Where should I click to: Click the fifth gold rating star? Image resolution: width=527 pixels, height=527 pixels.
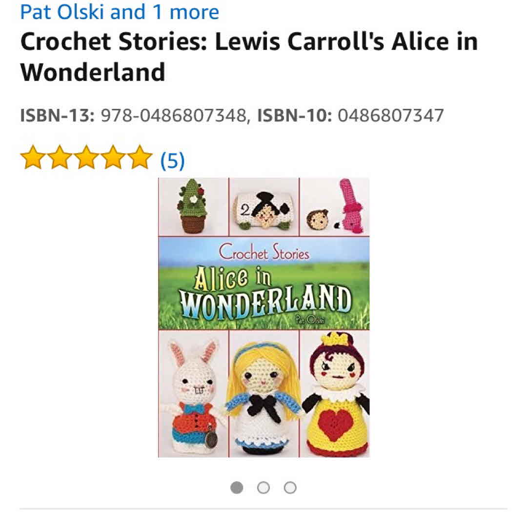(x=140, y=158)
